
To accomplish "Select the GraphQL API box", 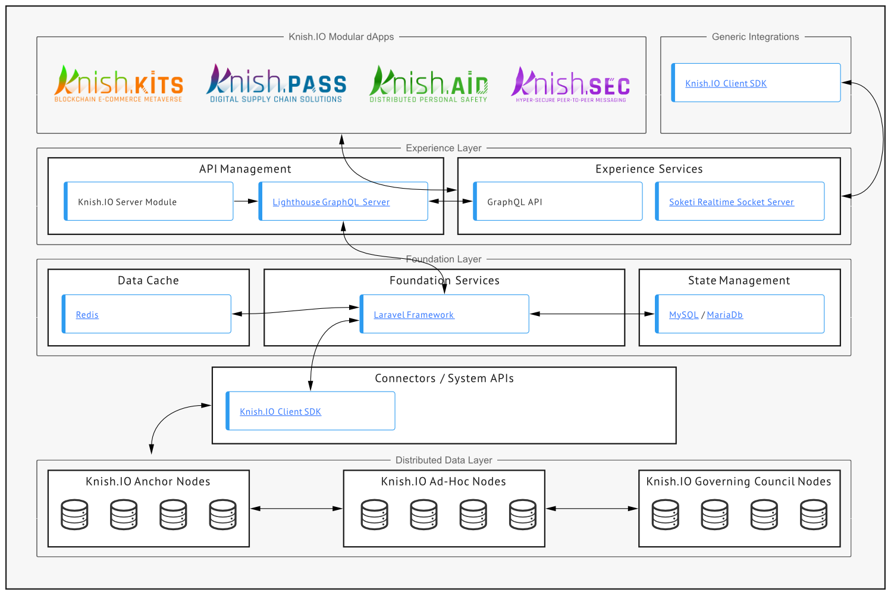I will point(558,201).
